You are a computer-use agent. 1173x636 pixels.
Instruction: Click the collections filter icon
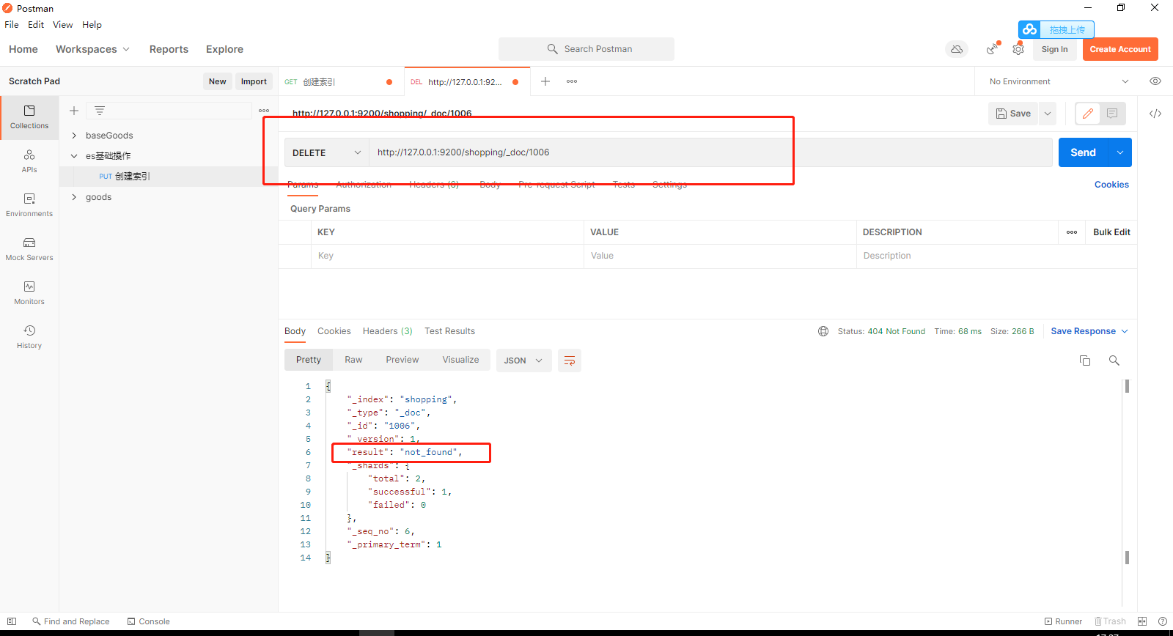100,111
